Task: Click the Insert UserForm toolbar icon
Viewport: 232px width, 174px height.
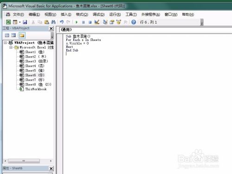Action: point(15,22)
